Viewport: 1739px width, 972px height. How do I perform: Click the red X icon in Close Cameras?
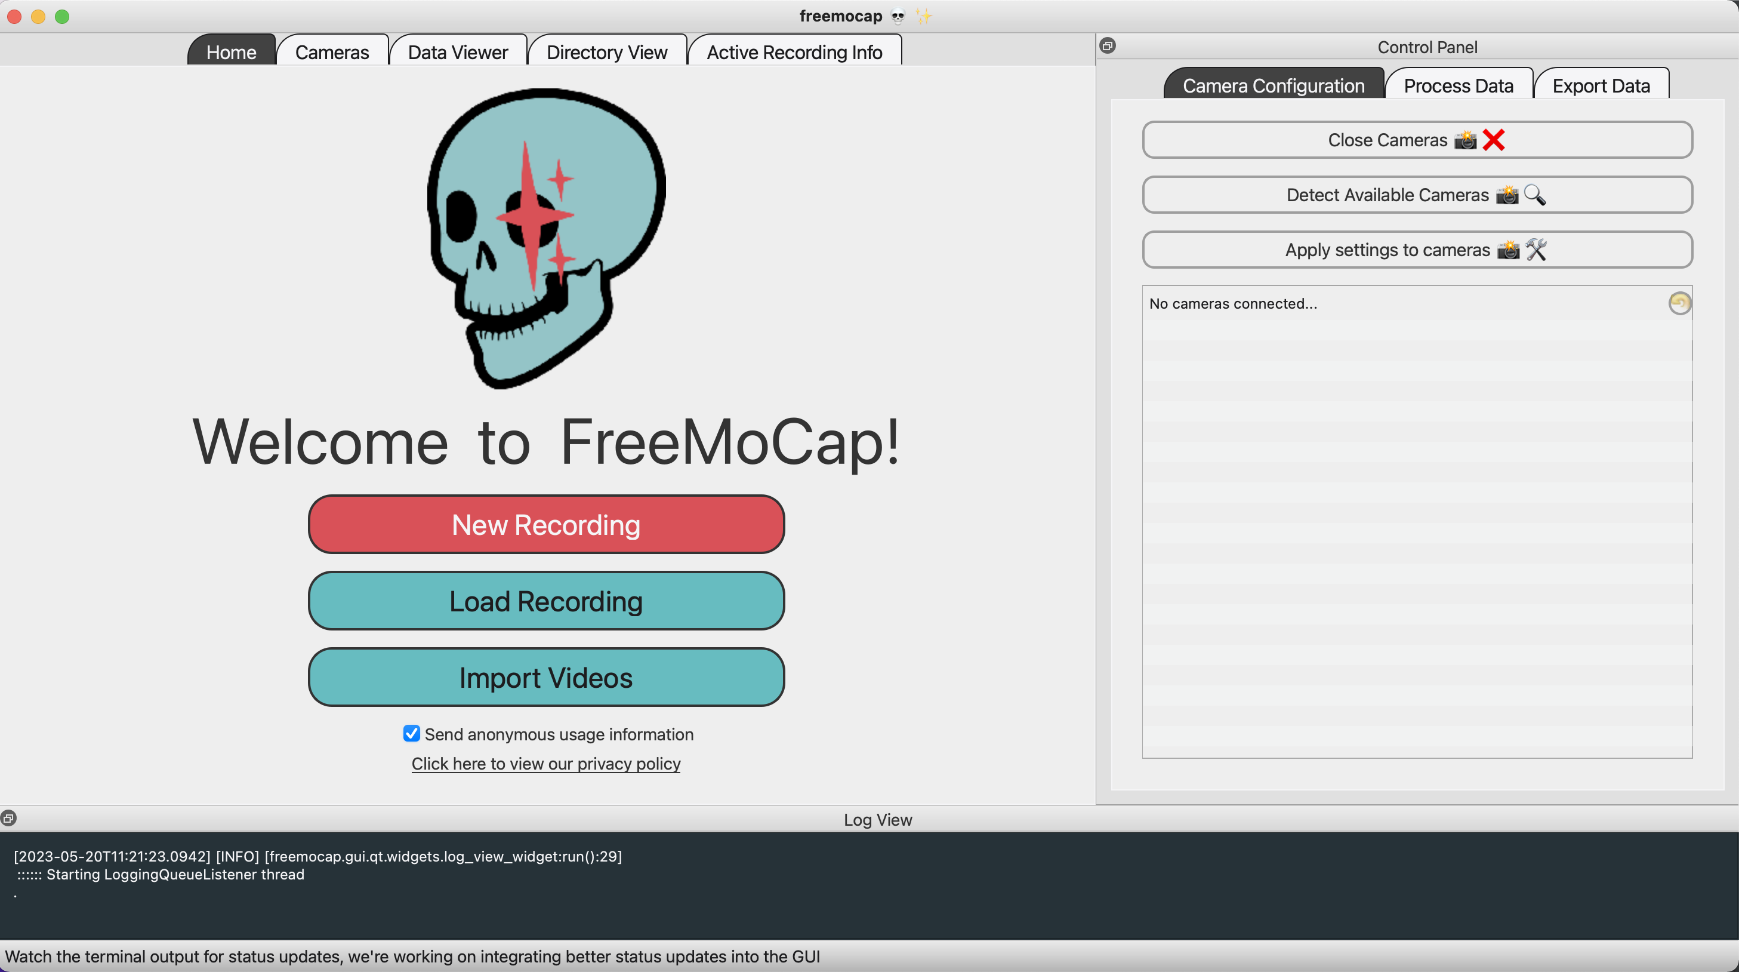(1494, 140)
